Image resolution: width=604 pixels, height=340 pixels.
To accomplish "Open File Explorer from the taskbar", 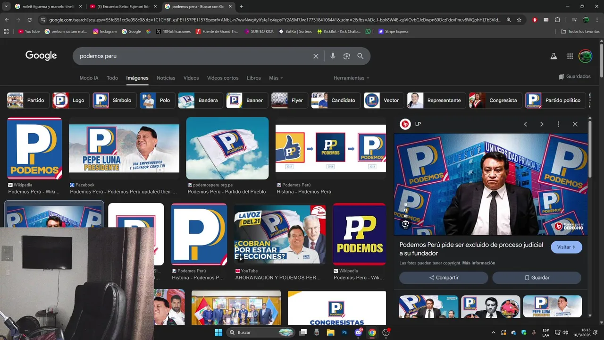I will point(330,332).
